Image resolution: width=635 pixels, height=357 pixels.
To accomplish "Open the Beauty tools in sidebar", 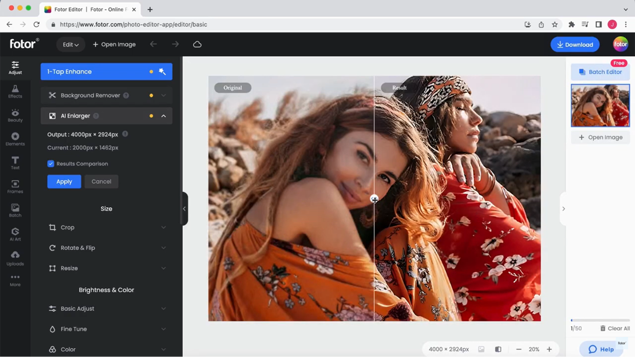I will coord(15,115).
